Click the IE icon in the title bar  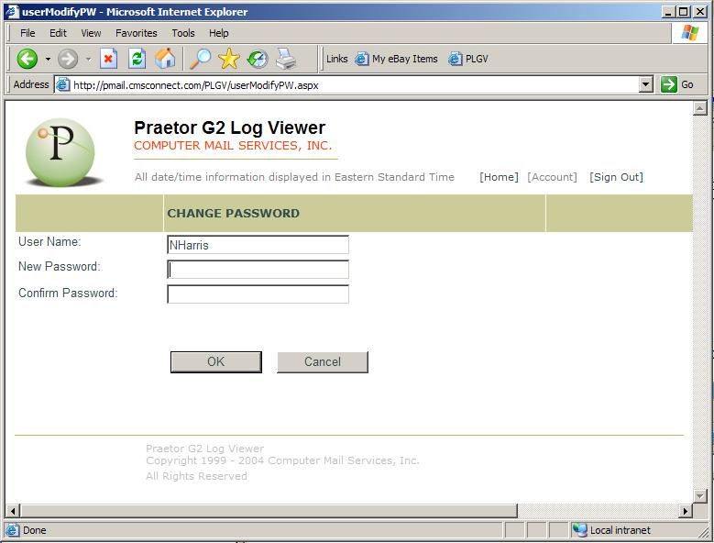point(12,11)
